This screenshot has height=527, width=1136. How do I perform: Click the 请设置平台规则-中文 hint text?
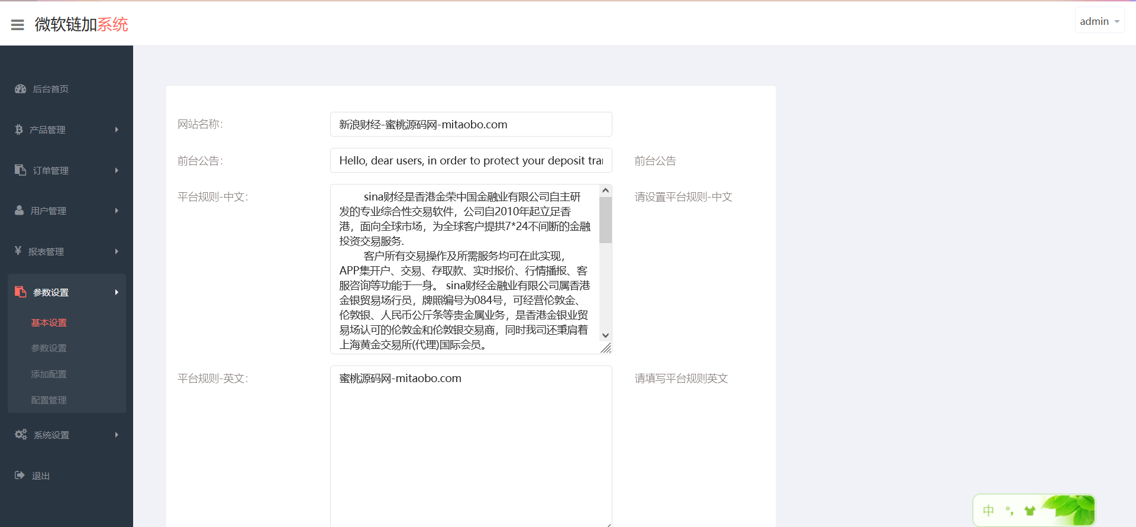click(x=683, y=197)
